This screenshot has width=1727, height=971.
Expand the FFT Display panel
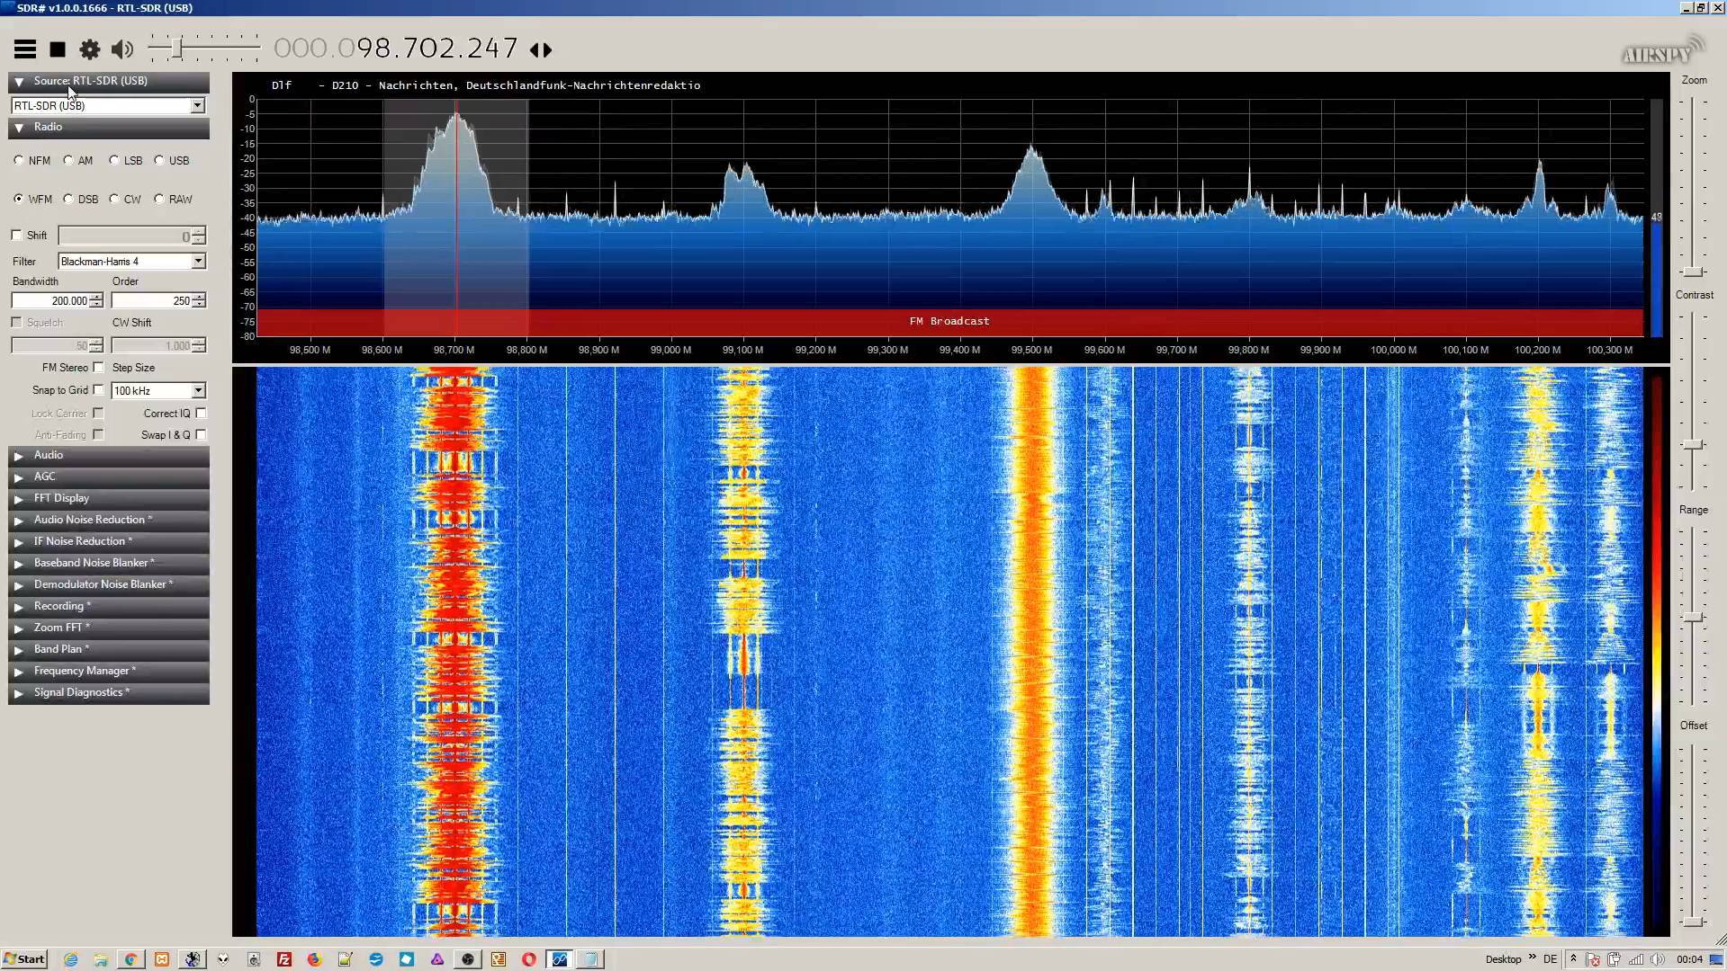tap(61, 498)
